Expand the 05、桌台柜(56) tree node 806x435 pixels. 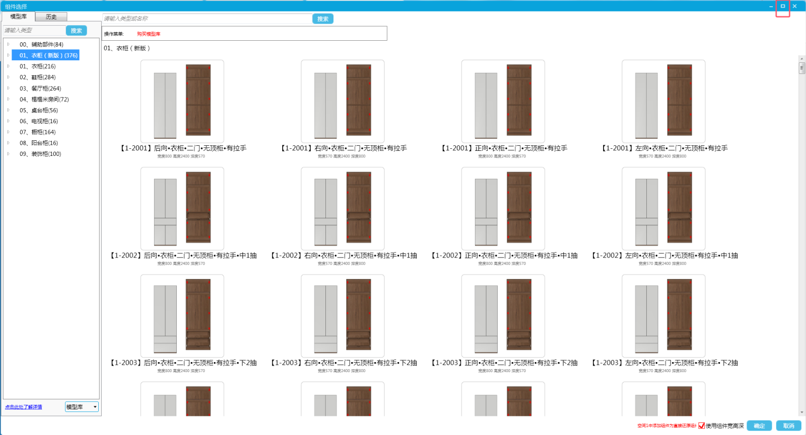click(8, 110)
